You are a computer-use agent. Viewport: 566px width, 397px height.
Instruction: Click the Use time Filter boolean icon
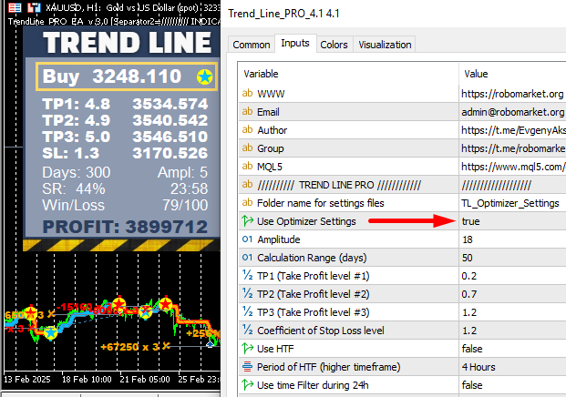(x=247, y=385)
